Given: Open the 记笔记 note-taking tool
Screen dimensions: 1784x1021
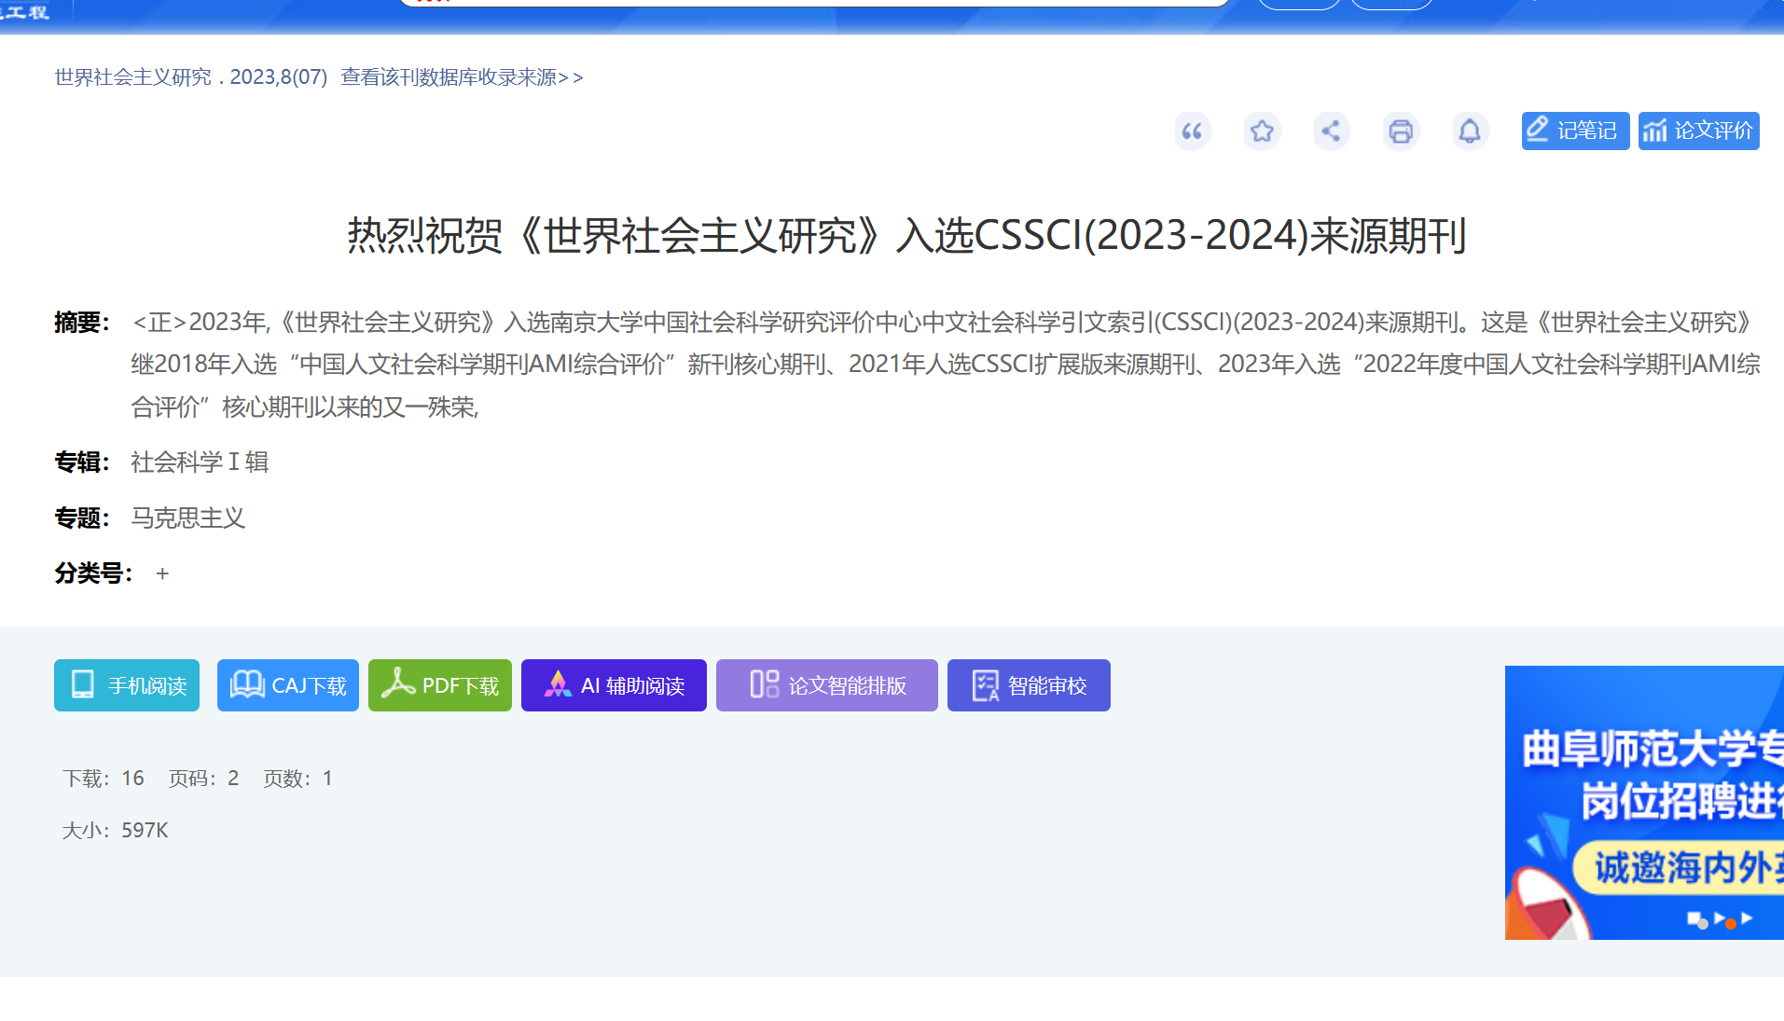Looking at the screenshot, I should [x=1574, y=131].
